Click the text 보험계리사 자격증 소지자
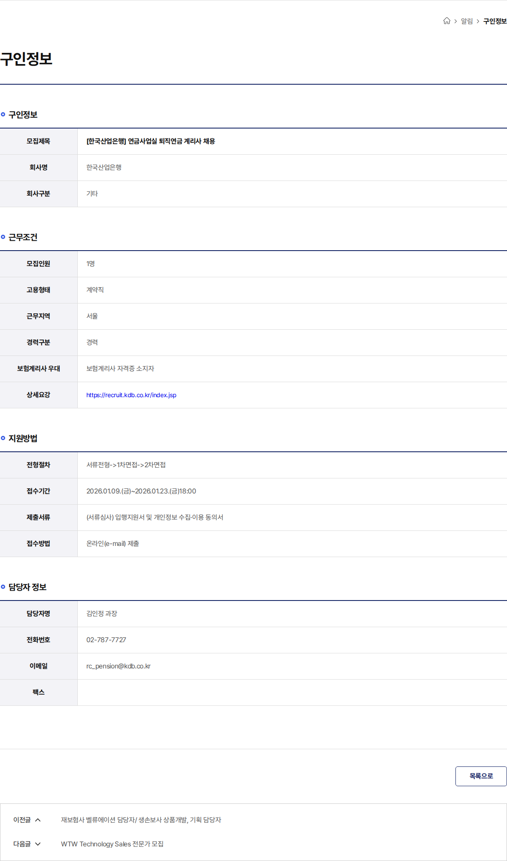507x861 pixels. pos(120,369)
